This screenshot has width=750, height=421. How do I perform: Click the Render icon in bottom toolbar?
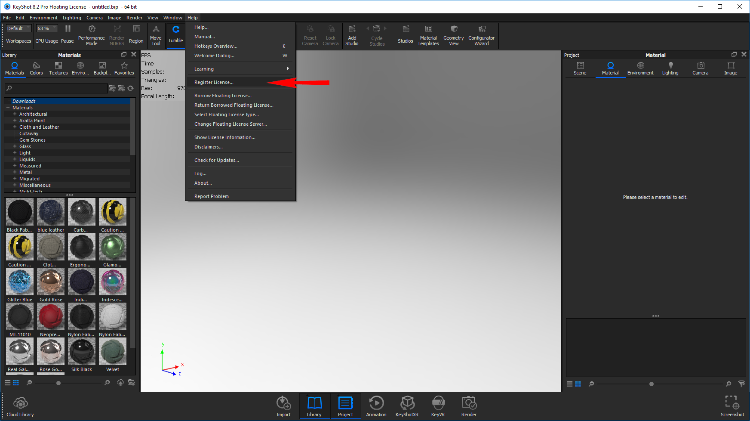(x=469, y=406)
